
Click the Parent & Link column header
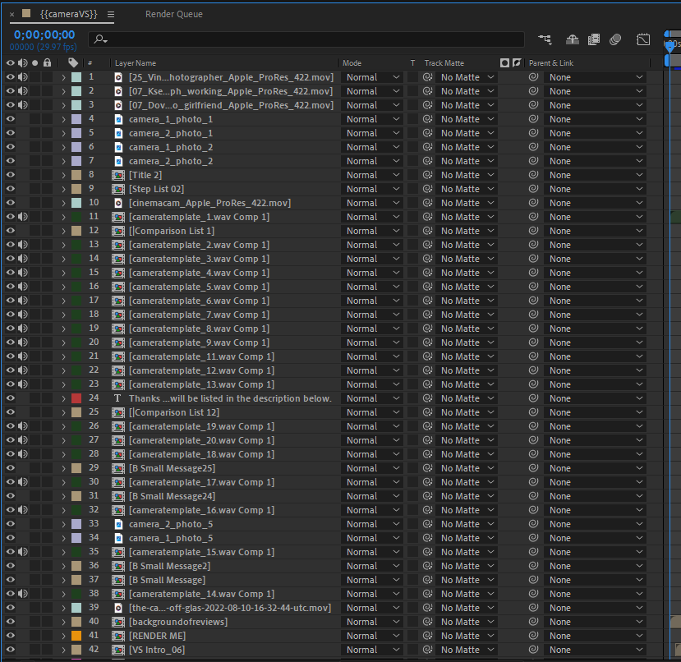point(551,63)
